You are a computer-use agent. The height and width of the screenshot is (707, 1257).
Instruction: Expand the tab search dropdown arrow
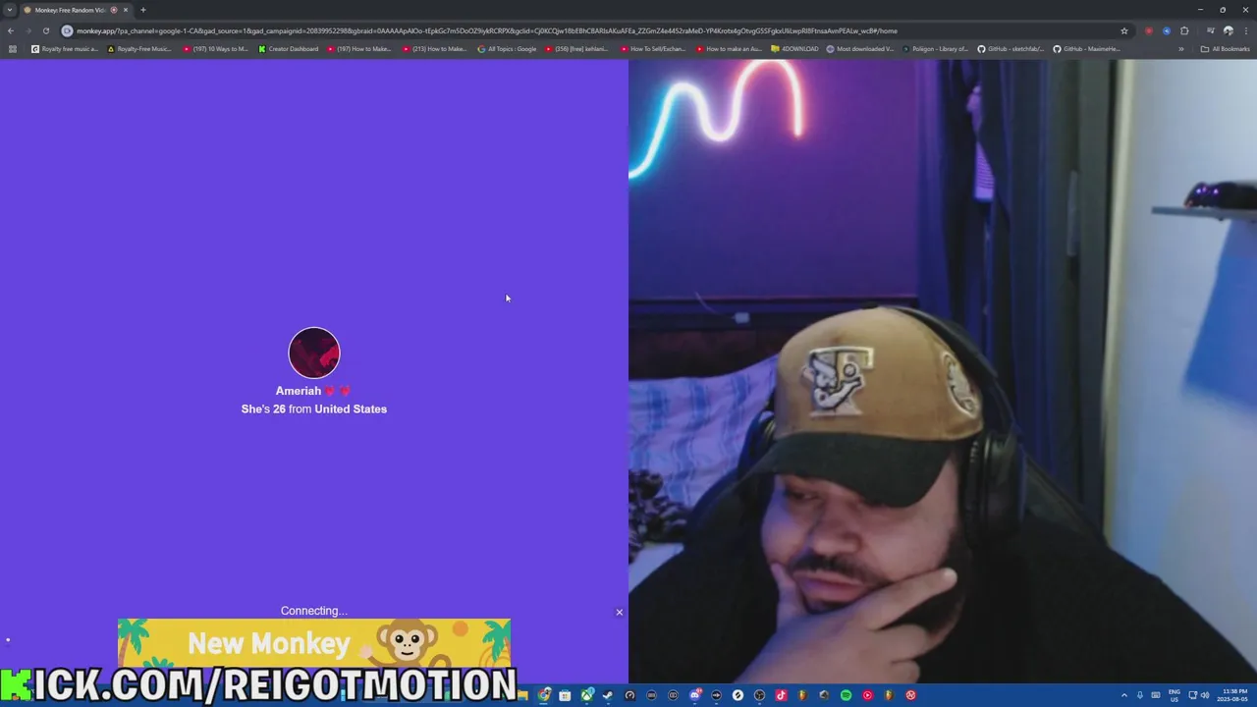pyautogui.click(x=10, y=10)
